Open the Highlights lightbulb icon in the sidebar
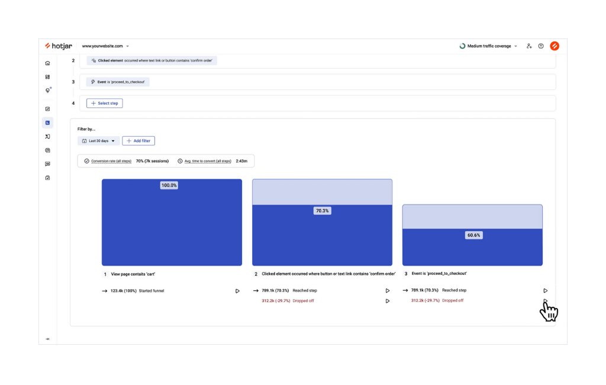Image resolution: width=606 pixels, height=385 pixels. click(48, 90)
